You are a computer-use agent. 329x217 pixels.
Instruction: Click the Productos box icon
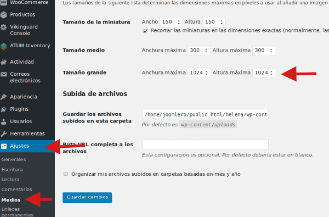point(4,14)
